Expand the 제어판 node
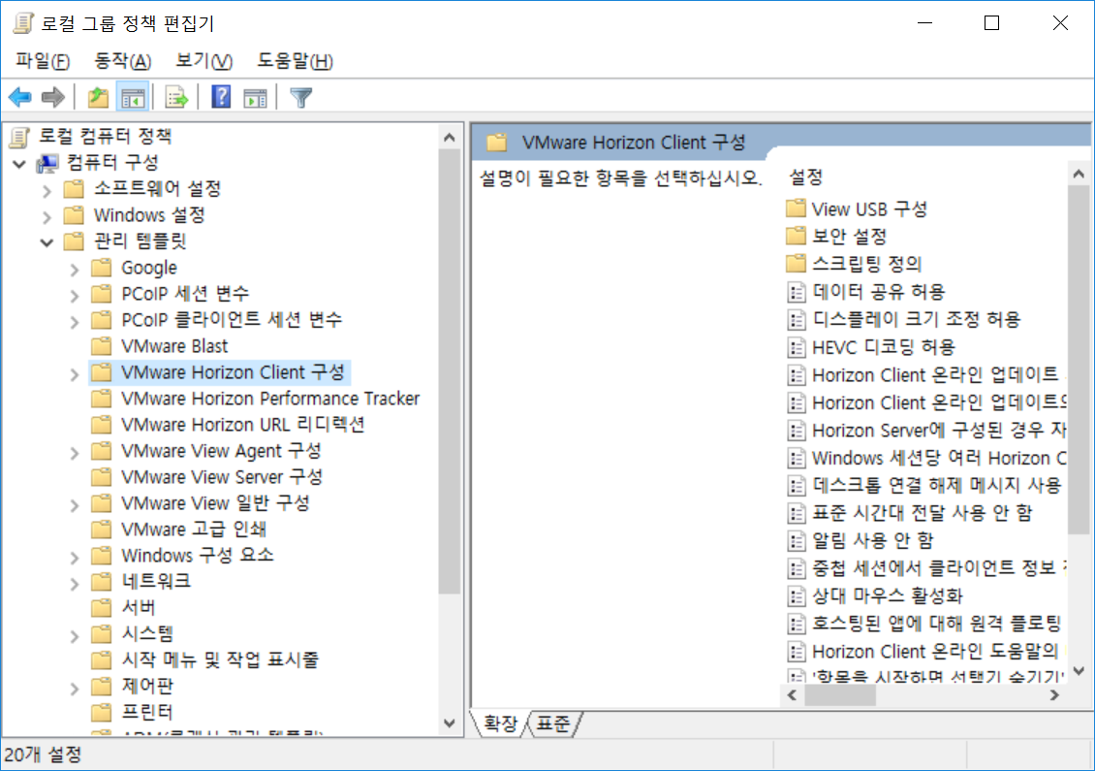 click(x=75, y=689)
